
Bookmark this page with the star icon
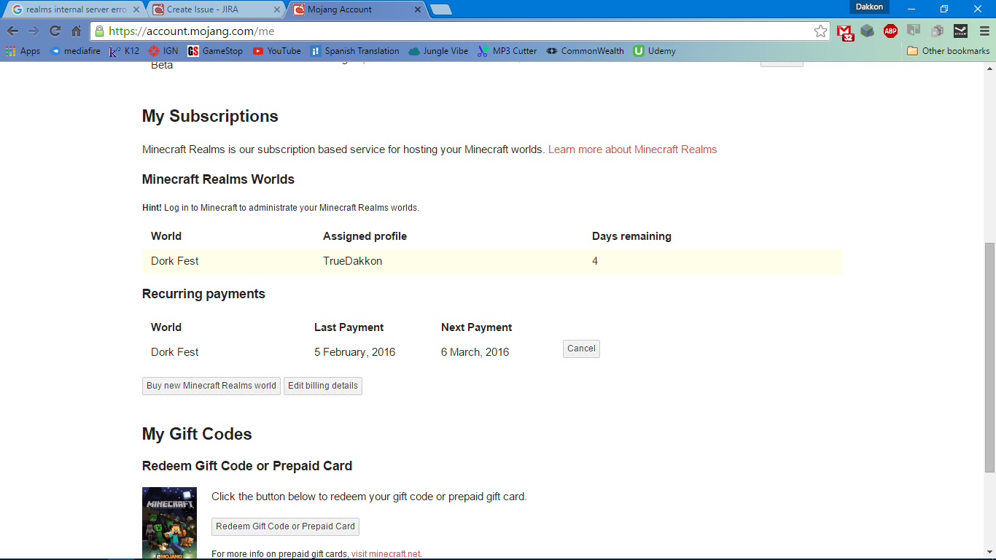pos(820,31)
